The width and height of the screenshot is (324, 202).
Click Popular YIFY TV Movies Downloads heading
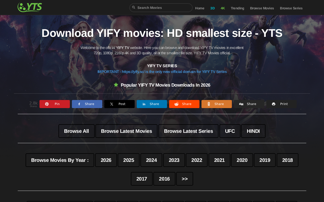coord(166,85)
